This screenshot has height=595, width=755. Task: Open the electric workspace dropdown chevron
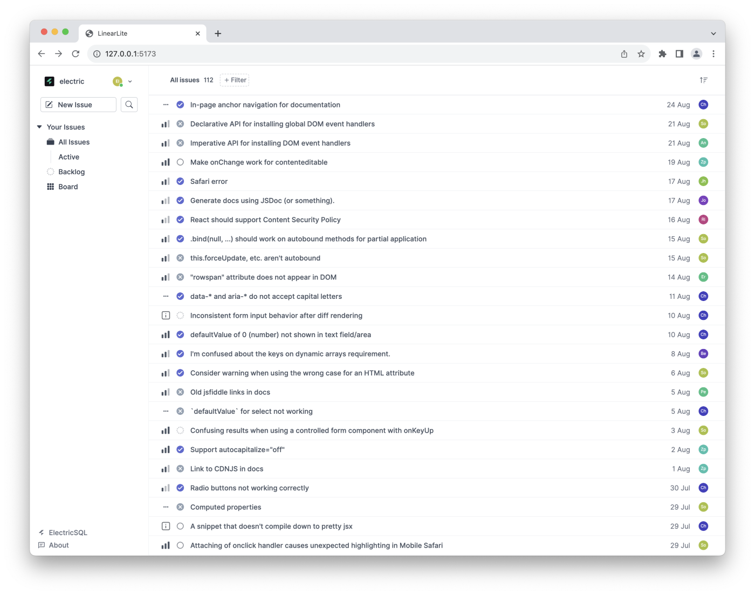[130, 81]
